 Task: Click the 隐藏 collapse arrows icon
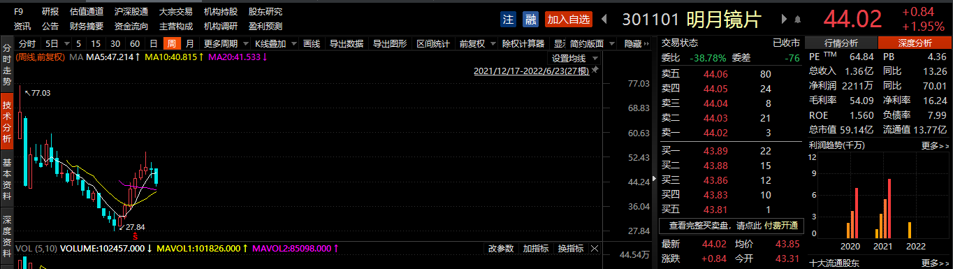646,43
